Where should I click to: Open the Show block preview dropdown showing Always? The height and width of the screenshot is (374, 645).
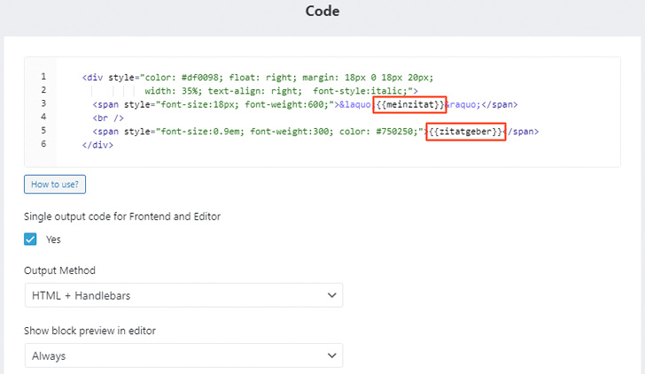[x=184, y=355]
